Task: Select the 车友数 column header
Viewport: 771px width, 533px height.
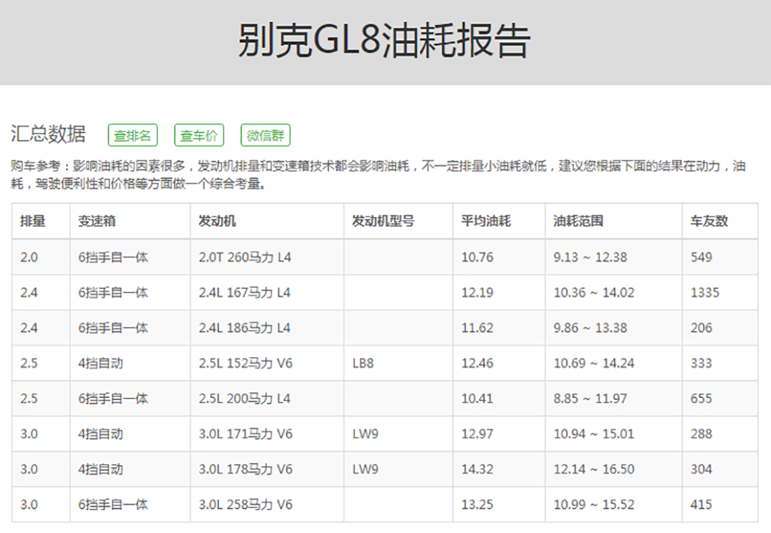Action: [709, 221]
